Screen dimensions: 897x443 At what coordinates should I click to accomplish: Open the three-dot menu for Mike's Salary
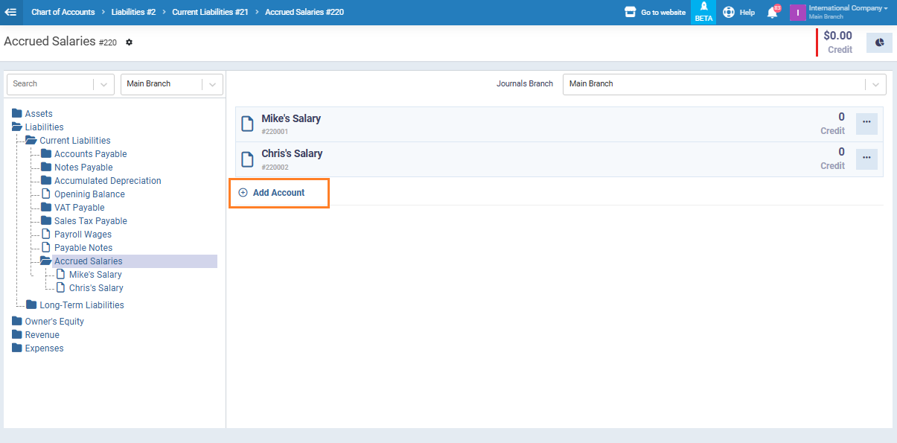tap(866, 124)
